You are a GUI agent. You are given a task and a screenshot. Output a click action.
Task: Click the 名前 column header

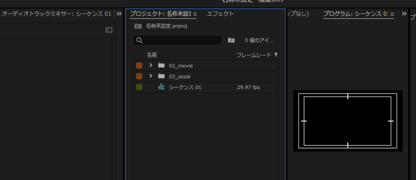tap(152, 55)
